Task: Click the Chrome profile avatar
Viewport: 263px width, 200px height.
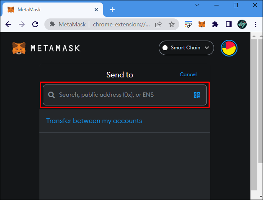Action: click(x=242, y=24)
